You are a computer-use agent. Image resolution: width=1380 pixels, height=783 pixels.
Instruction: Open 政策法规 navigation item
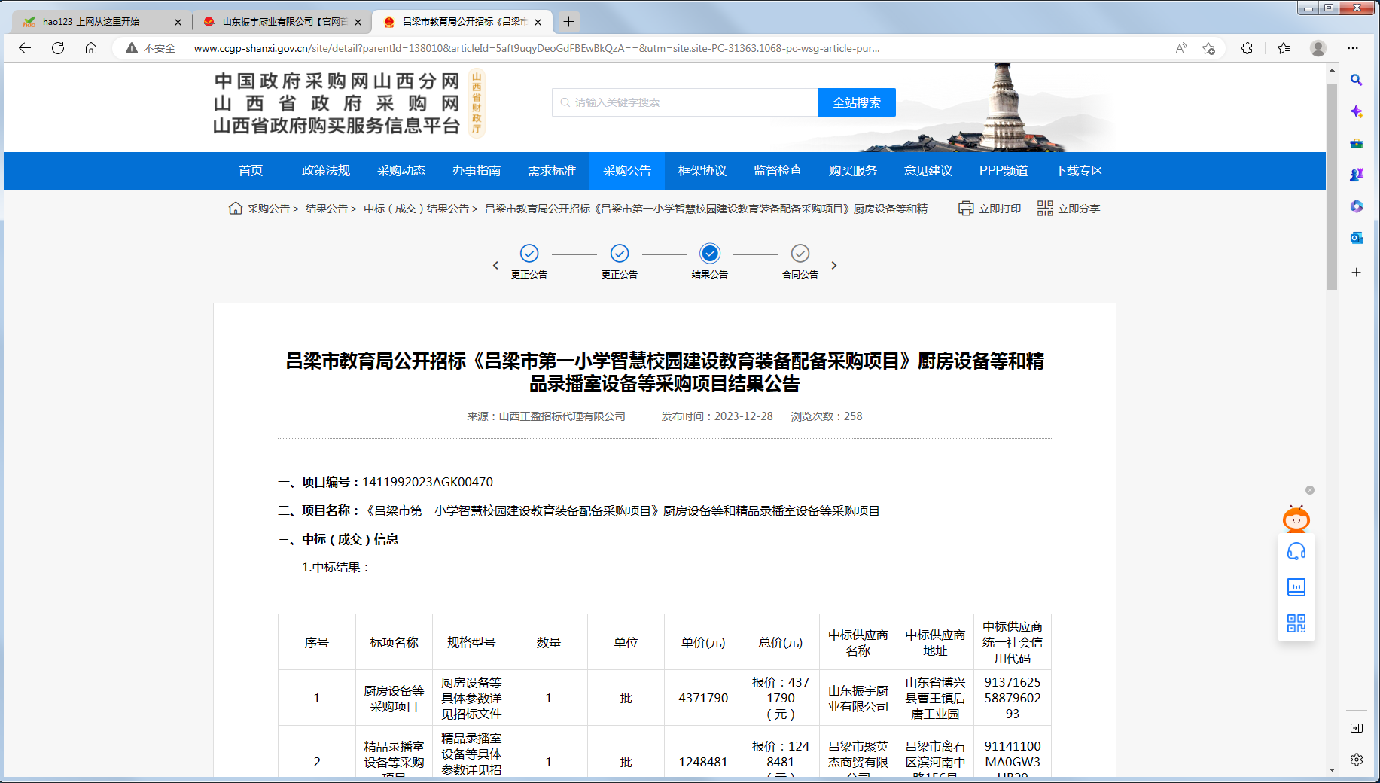coord(326,171)
